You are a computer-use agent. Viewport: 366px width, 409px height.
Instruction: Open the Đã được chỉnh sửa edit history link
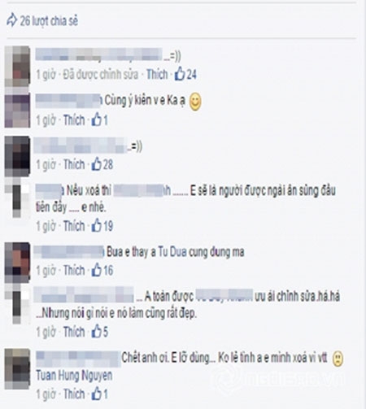coord(101,74)
